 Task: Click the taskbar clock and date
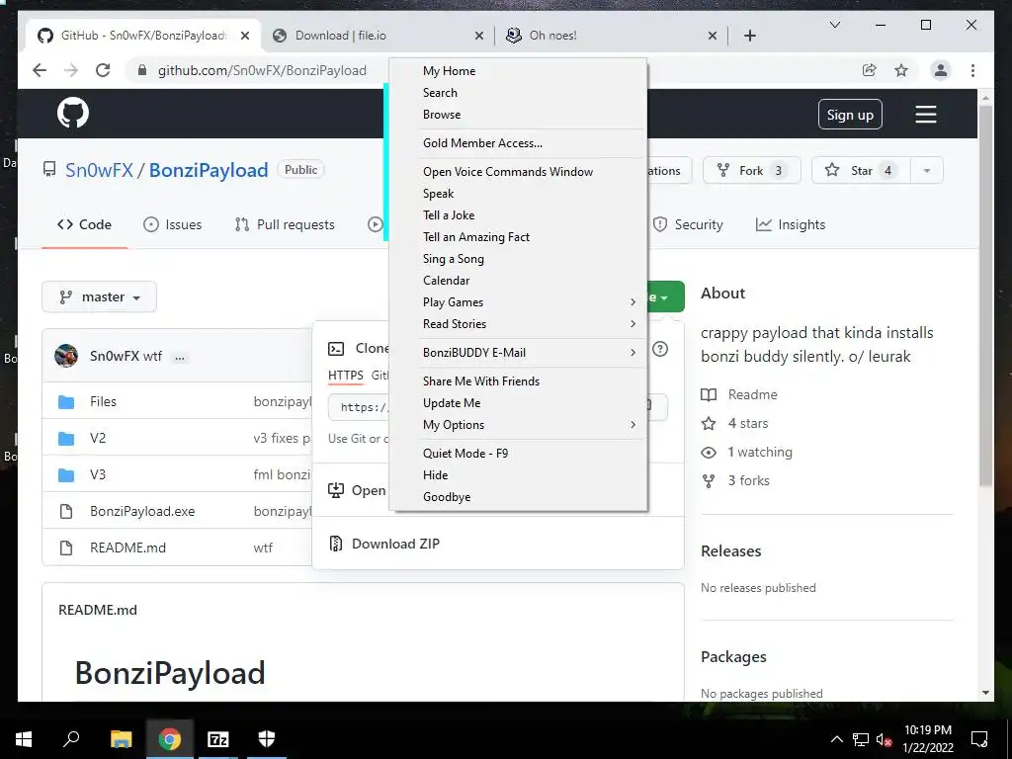pyautogui.click(x=927, y=739)
